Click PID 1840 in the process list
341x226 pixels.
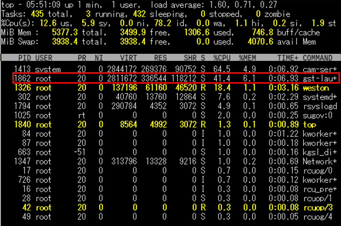pyautogui.click(x=22, y=125)
